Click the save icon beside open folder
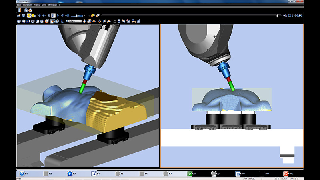Viewport: 320px width, 180px height. 24,15
